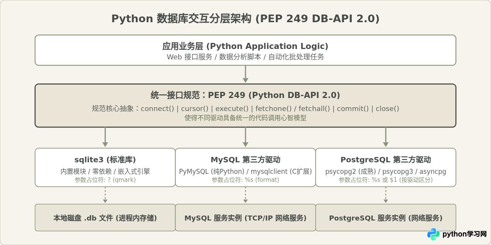
Task: Click the 'PostgreSQL 服务实例 (网络服务)' box
Action: coord(386,217)
